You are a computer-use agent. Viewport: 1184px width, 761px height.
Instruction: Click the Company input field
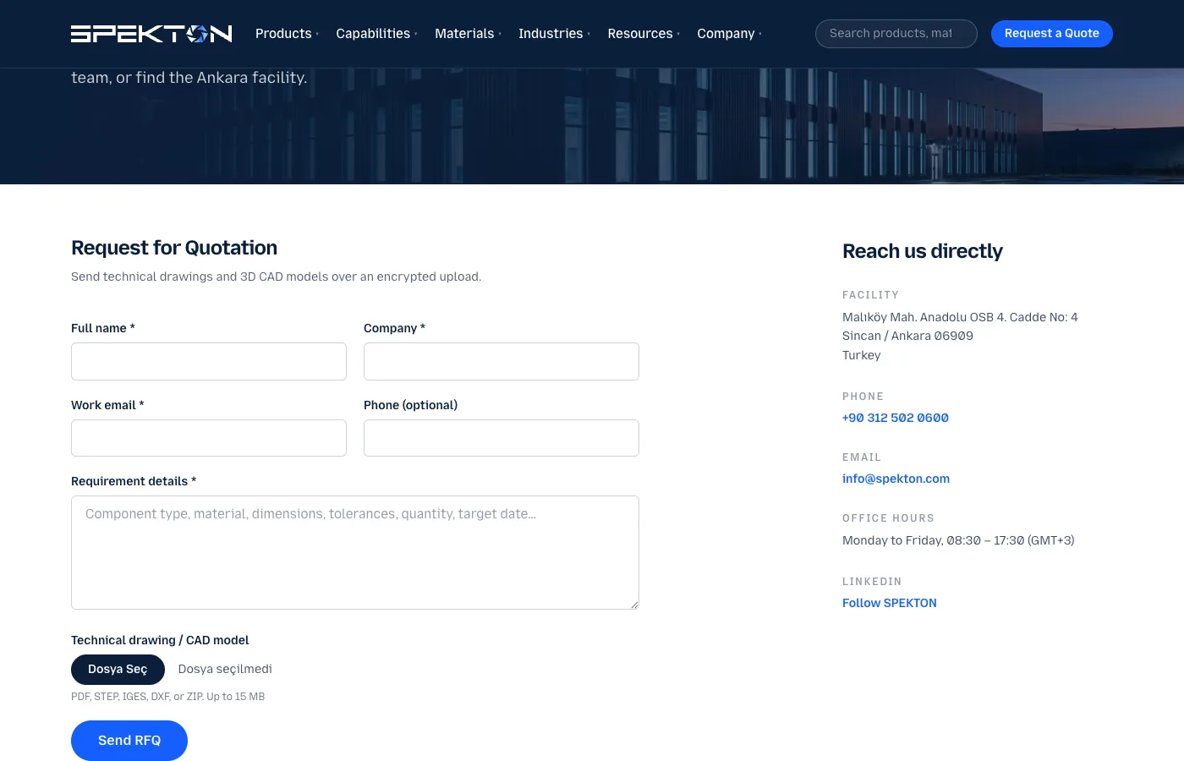502,361
